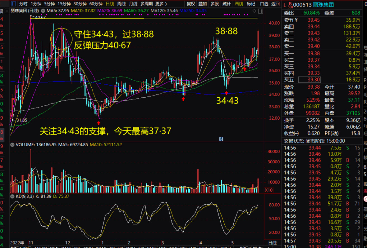
Task: Open 多股 multi-stock view
Action: coord(215,4)
